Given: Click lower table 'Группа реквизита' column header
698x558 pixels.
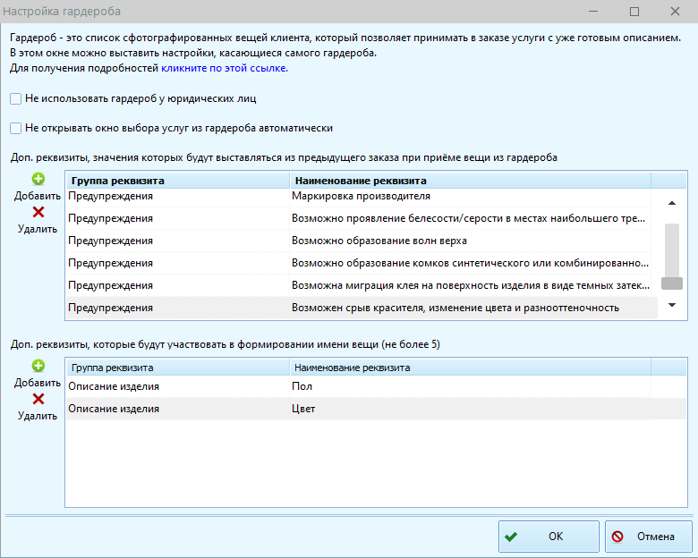Looking at the screenshot, I should coord(178,368).
